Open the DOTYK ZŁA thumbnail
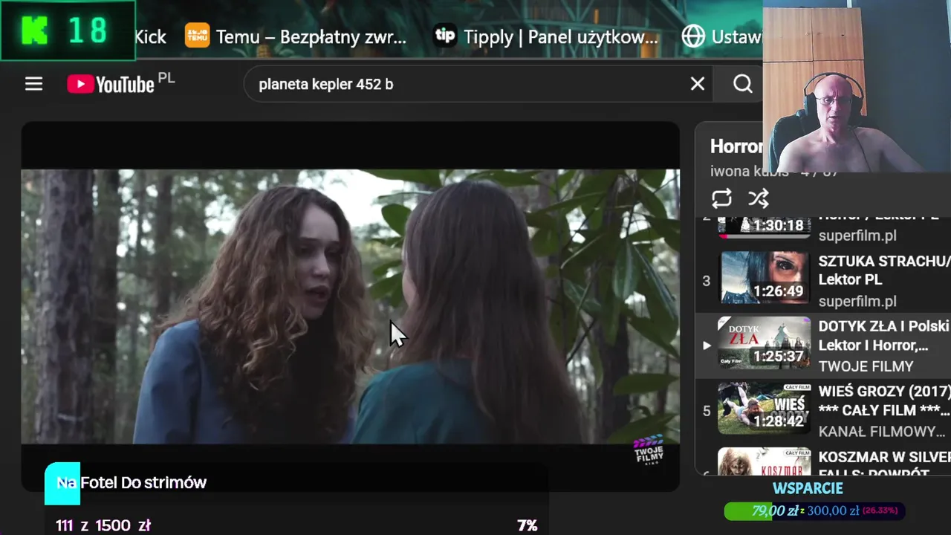This screenshot has width=951, height=535. pyautogui.click(x=764, y=343)
